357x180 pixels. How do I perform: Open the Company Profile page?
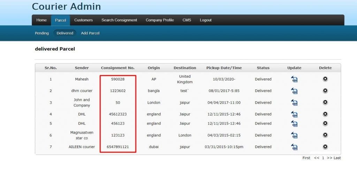click(x=160, y=20)
